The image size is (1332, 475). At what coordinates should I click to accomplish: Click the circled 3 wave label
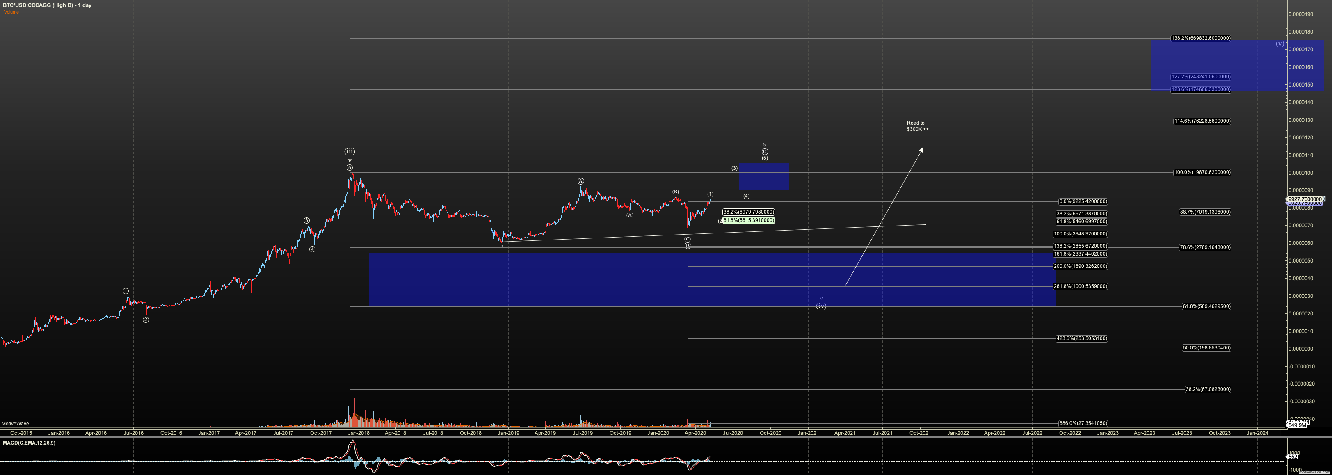pyautogui.click(x=306, y=221)
